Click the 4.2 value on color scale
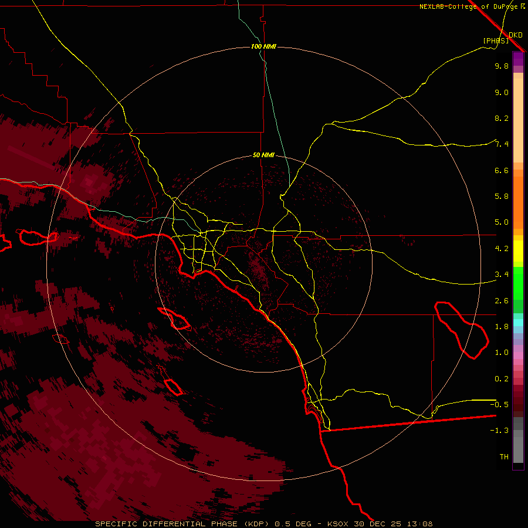This screenshot has height=528, width=528. point(502,249)
